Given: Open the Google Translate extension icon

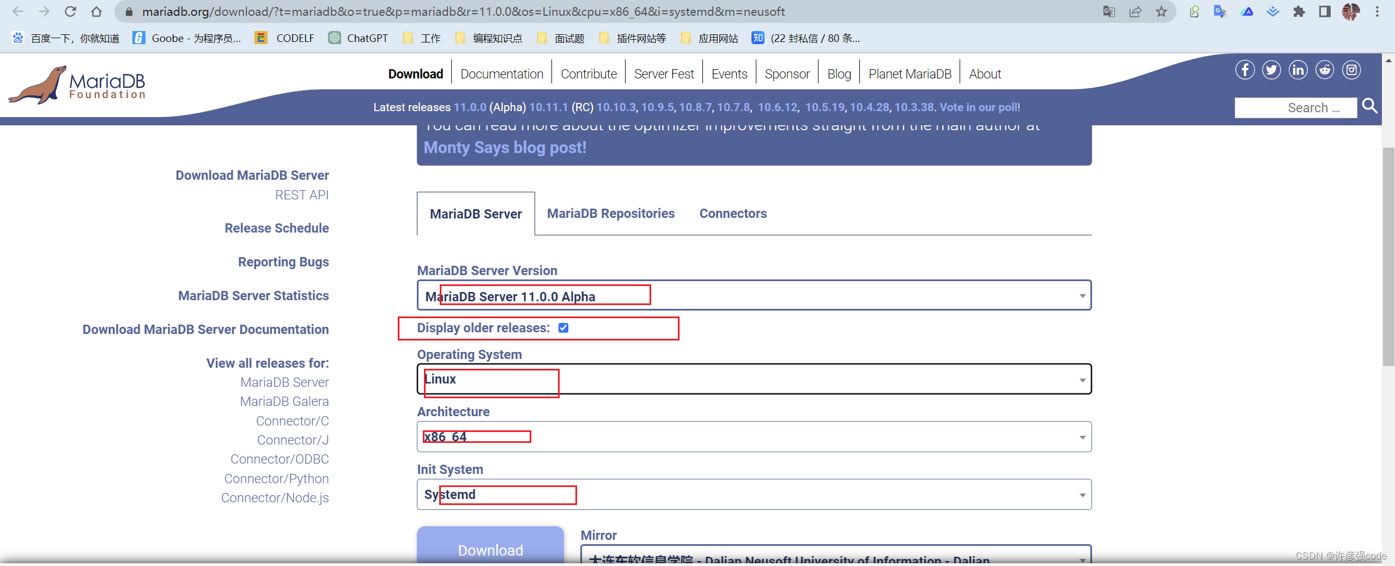Looking at the screenshot, I should [x=1220, y=11].
